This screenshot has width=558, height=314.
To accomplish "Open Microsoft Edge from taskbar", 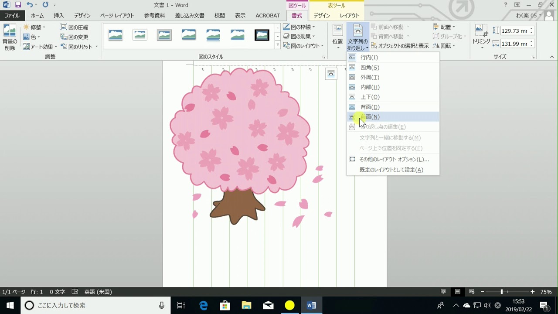I will pyautogui.click(x=204, y=305).
